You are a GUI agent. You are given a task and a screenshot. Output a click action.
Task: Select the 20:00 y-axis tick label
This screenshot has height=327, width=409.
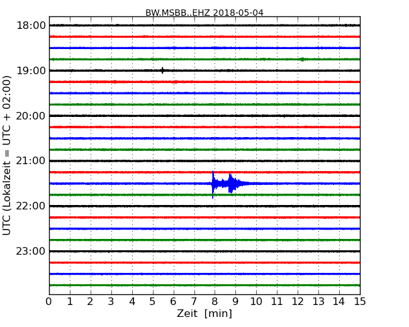pos(30,116)
